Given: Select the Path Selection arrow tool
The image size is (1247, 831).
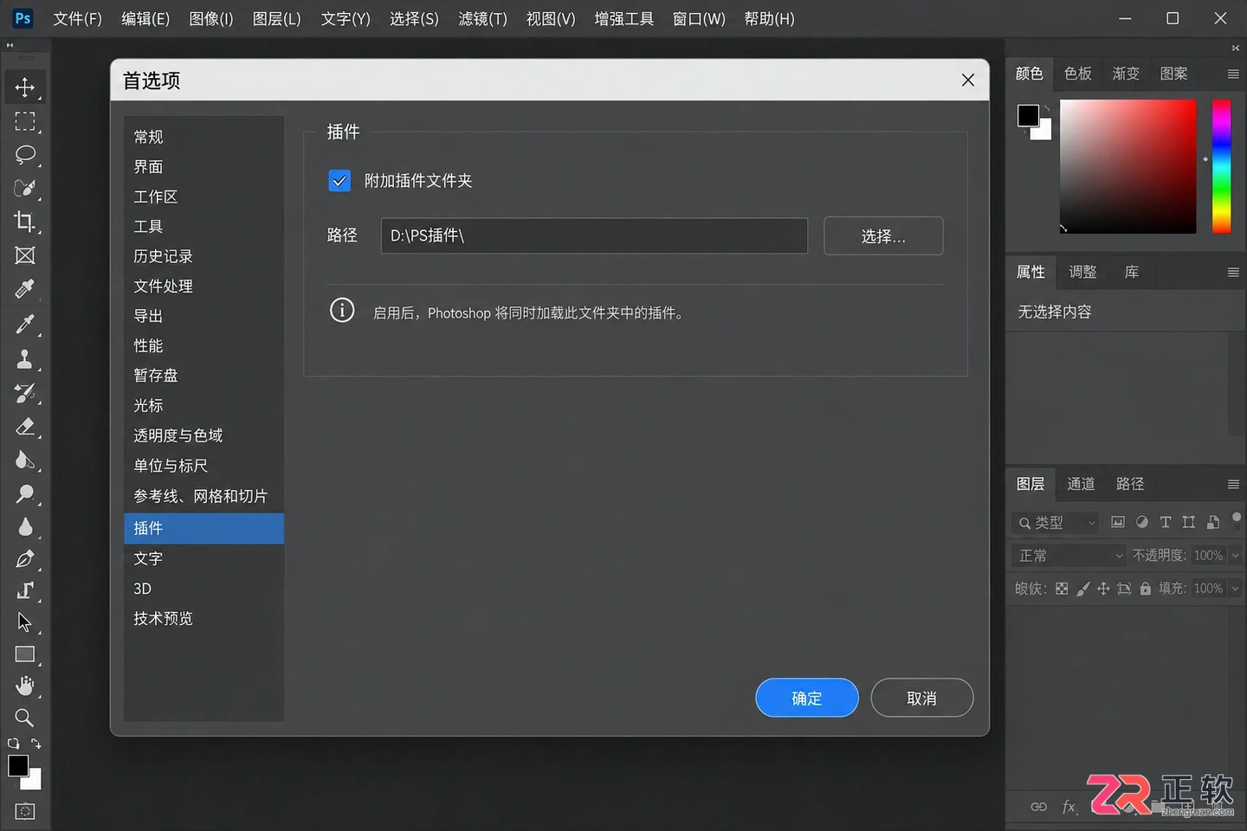Looking at the screenshot, I should (25, 622).
